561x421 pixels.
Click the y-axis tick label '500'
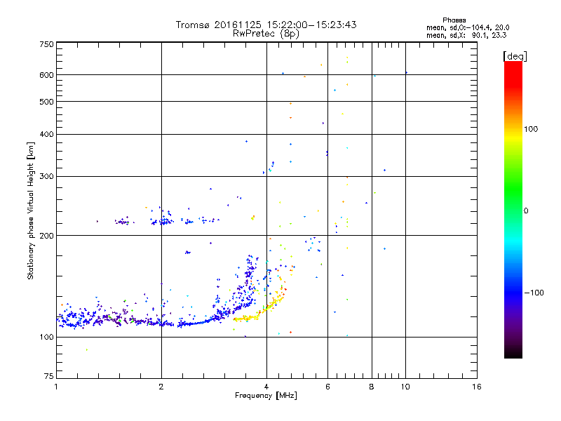click(46, 102)
